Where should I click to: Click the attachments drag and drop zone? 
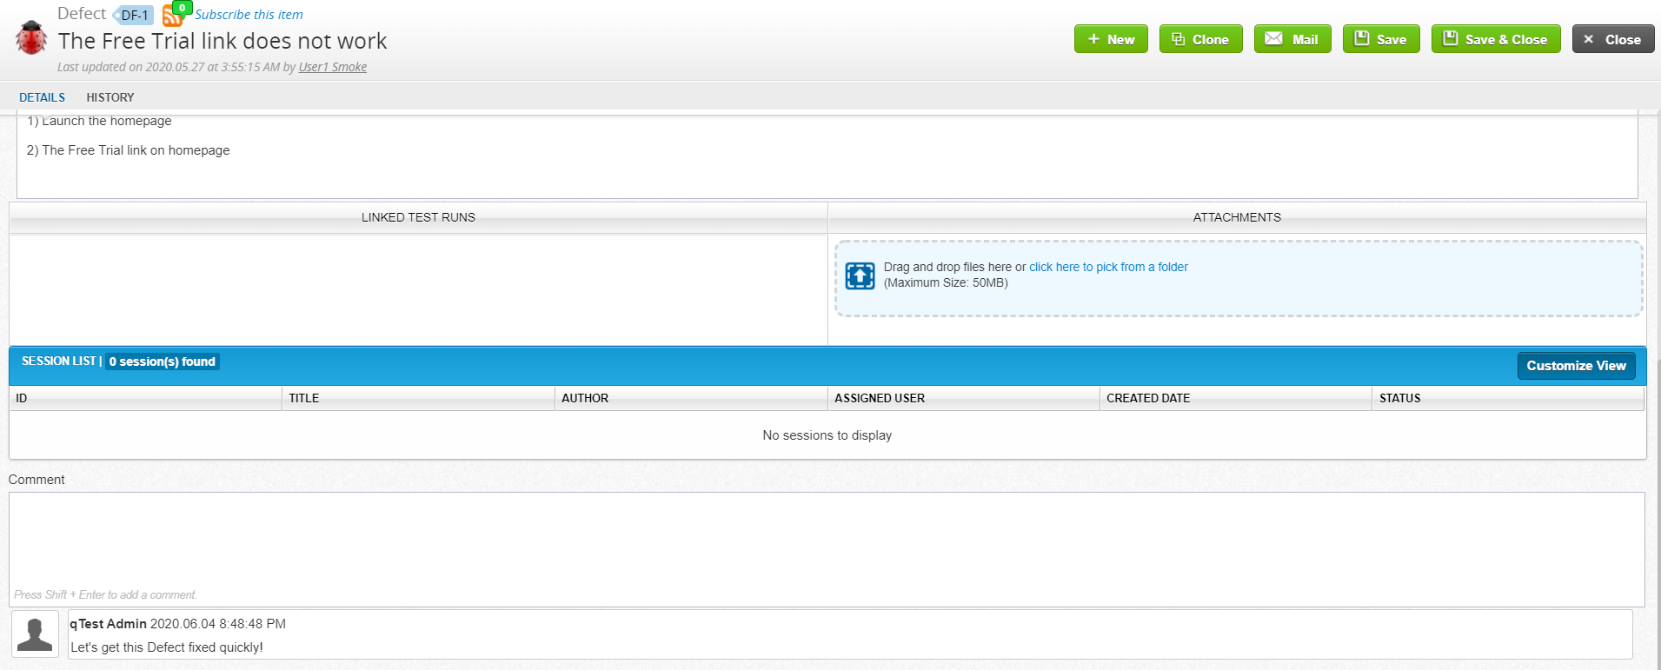coord(1239,278)
